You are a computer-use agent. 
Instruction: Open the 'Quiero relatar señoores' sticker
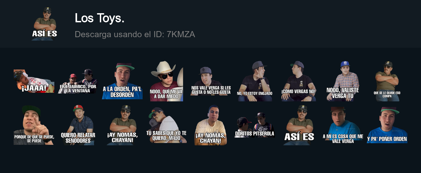tap(78, 125)
